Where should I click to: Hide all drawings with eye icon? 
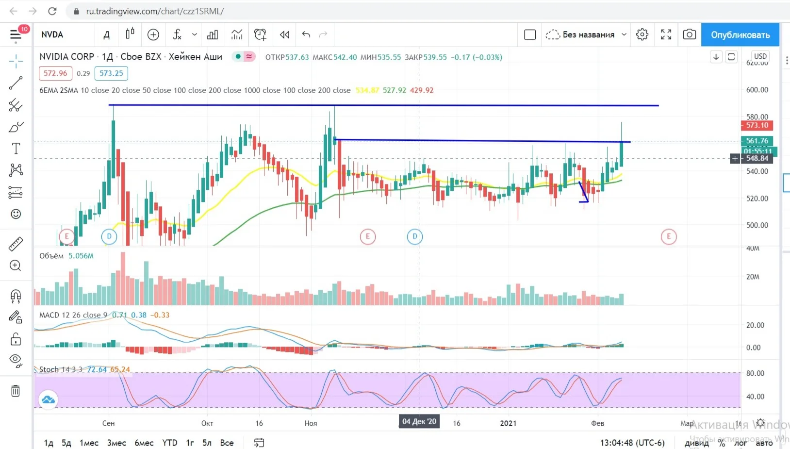[16, 360]
